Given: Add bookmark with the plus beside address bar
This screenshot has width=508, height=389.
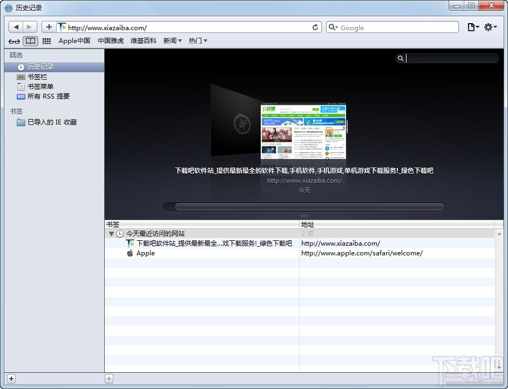Looking at the screenshot, I should coord(49,27).
